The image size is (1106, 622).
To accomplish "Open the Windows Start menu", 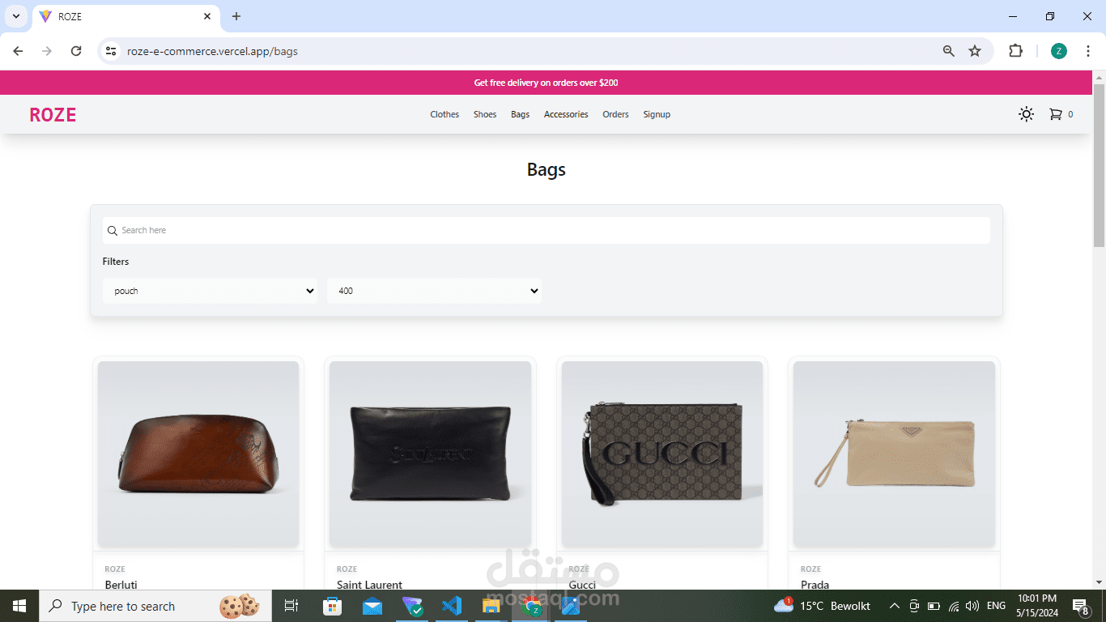I will [x=19, y=606].
